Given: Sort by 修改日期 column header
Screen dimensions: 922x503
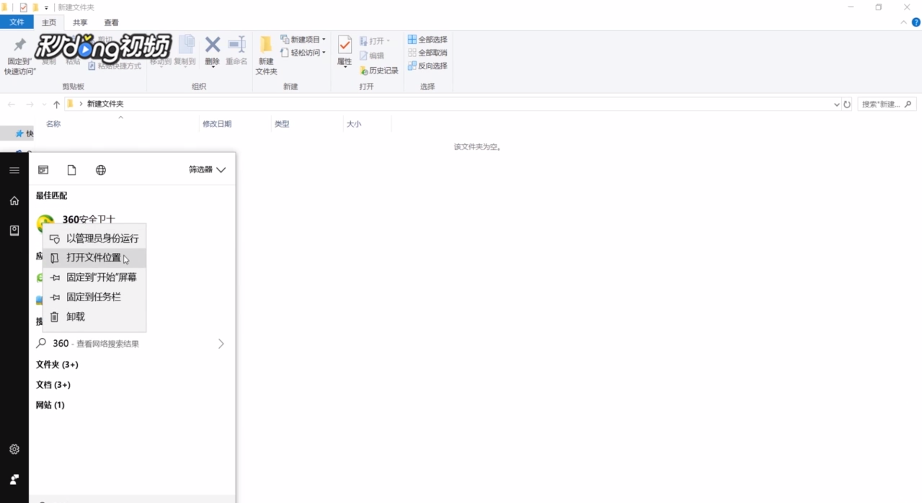Looking at the screenshot, I should click(217, 124).
